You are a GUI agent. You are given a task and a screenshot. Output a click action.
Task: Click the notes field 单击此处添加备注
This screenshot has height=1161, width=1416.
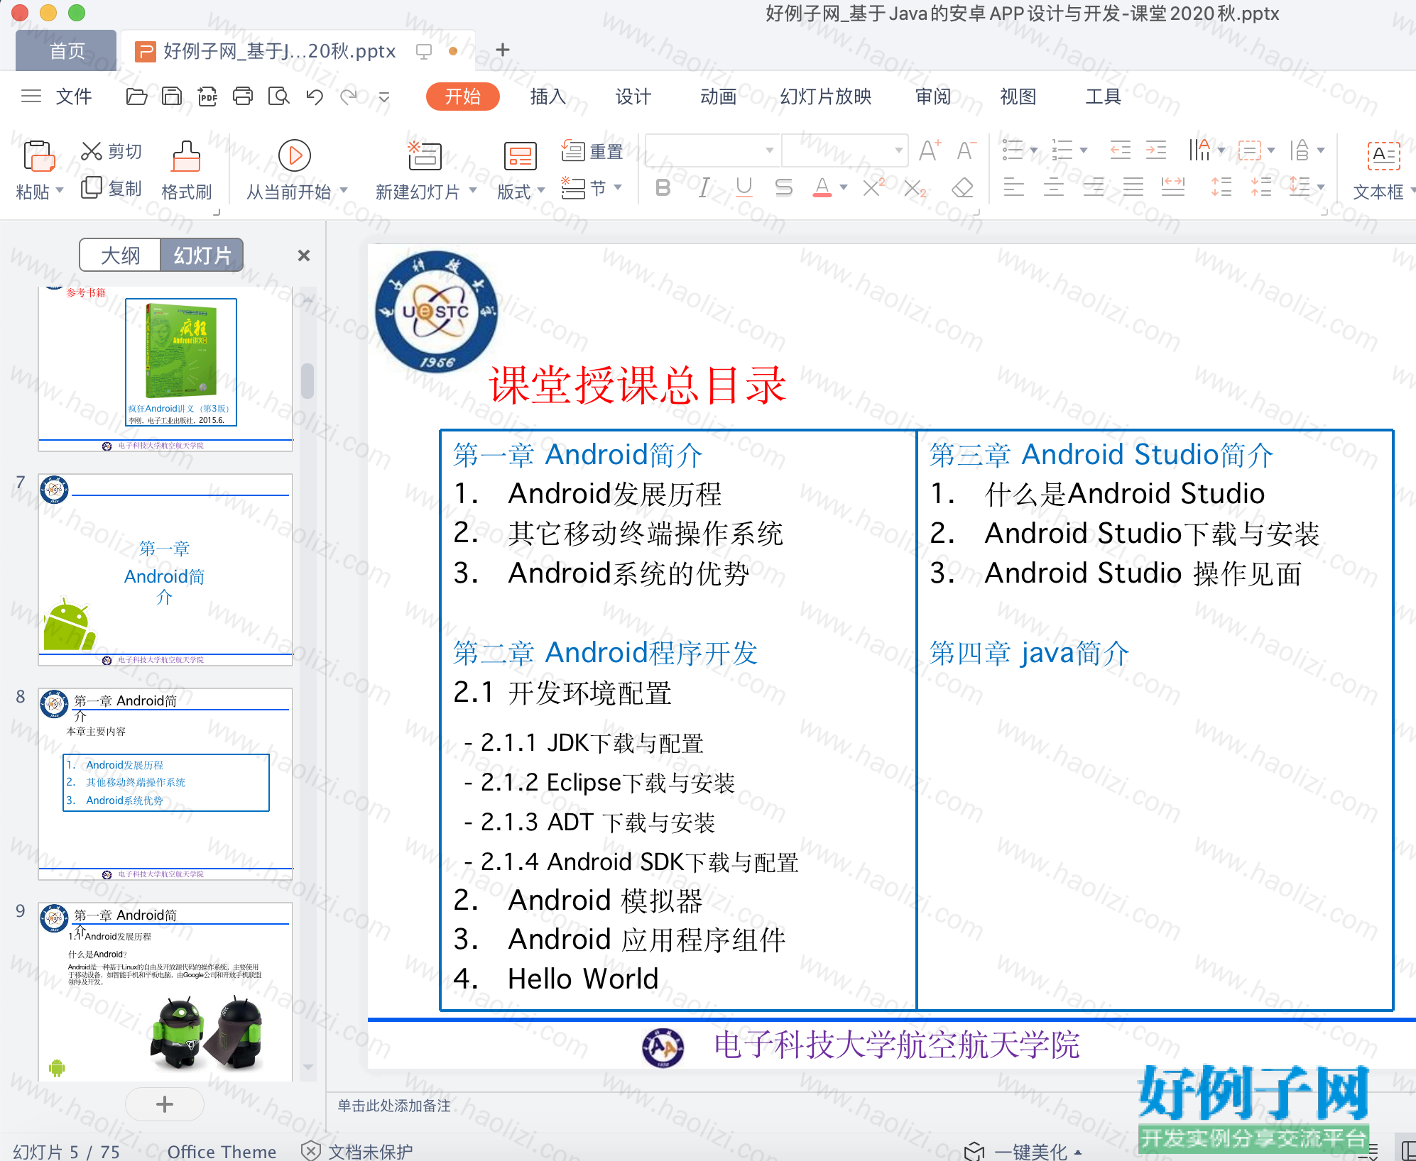click(x=394, y=1106)
